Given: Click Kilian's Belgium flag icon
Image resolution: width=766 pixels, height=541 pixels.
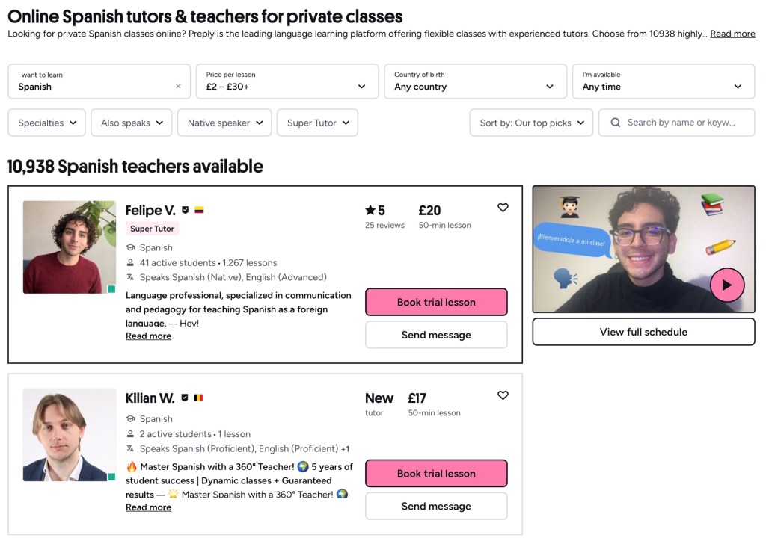Looking at the screenshot, I should [198, 398].
